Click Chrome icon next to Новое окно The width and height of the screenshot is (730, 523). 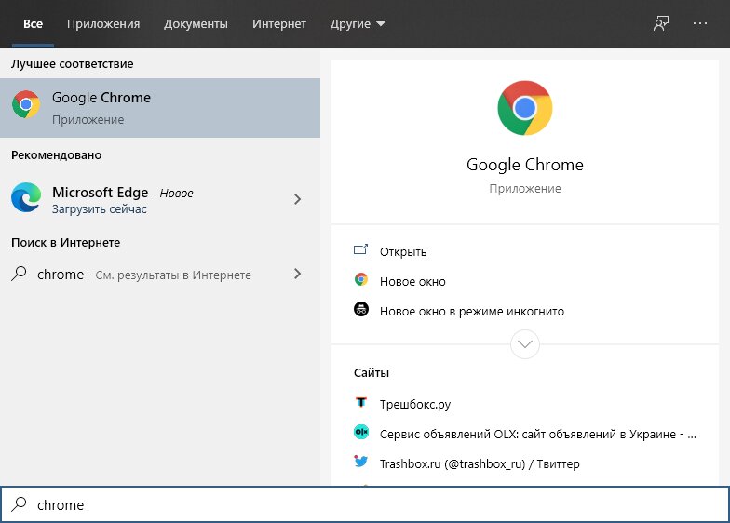[361, 279]
